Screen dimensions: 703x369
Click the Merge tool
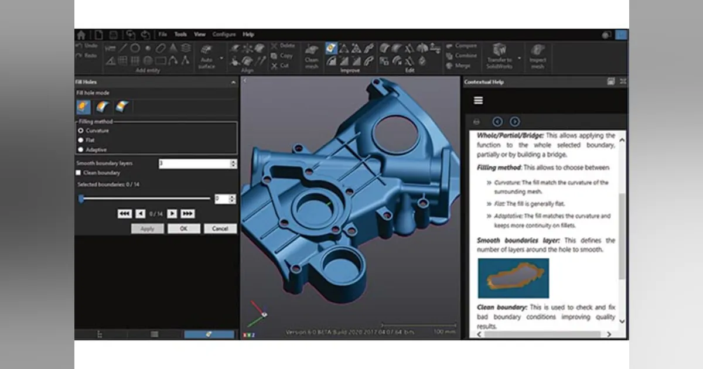point(458,66)
